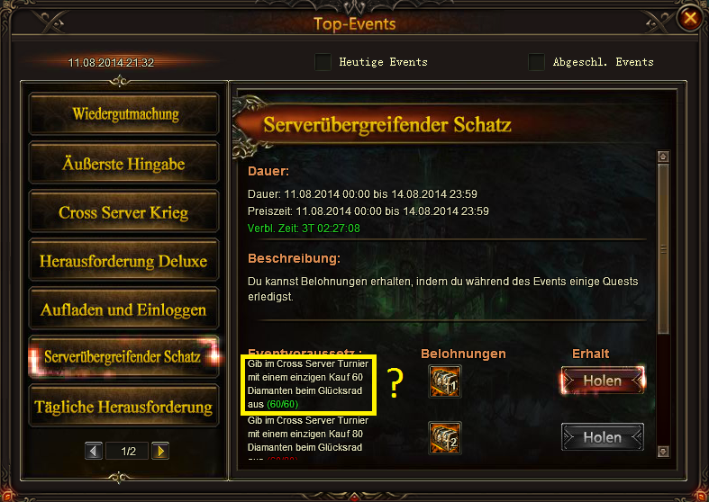Enable the Heutige Events checkbox
This screenshot has height=502, width=709.
[x=323, y=62]
